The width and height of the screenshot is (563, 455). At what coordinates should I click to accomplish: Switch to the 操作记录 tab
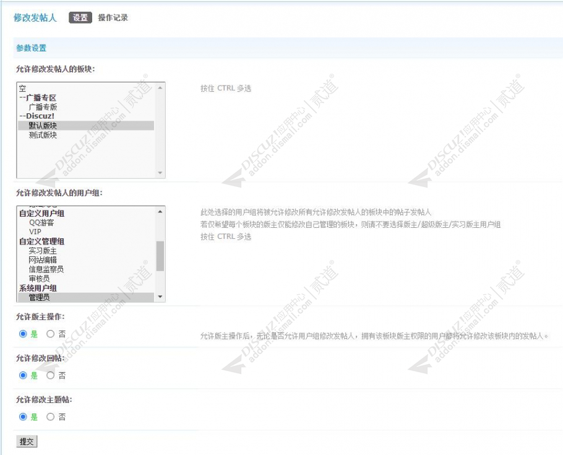(x=113, y=17)
